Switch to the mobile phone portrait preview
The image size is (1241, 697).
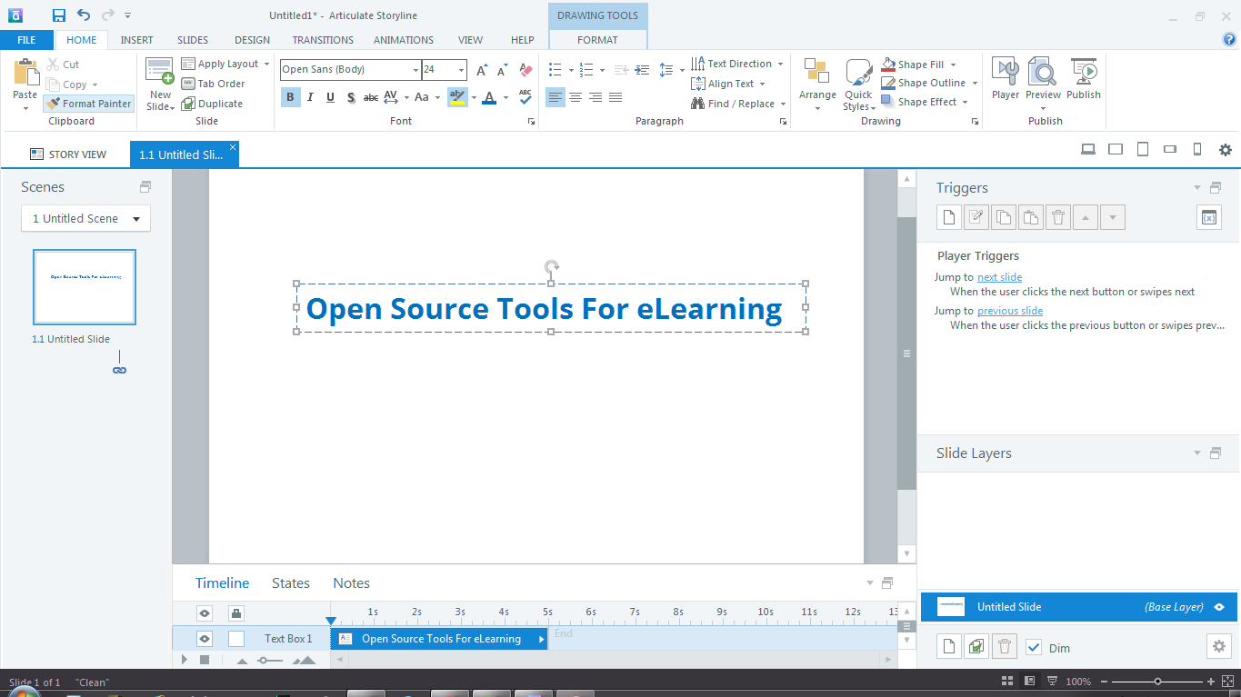click(x=1197, y=150)
